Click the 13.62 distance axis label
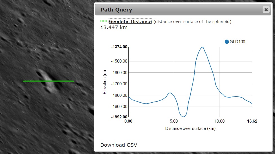 252,121
